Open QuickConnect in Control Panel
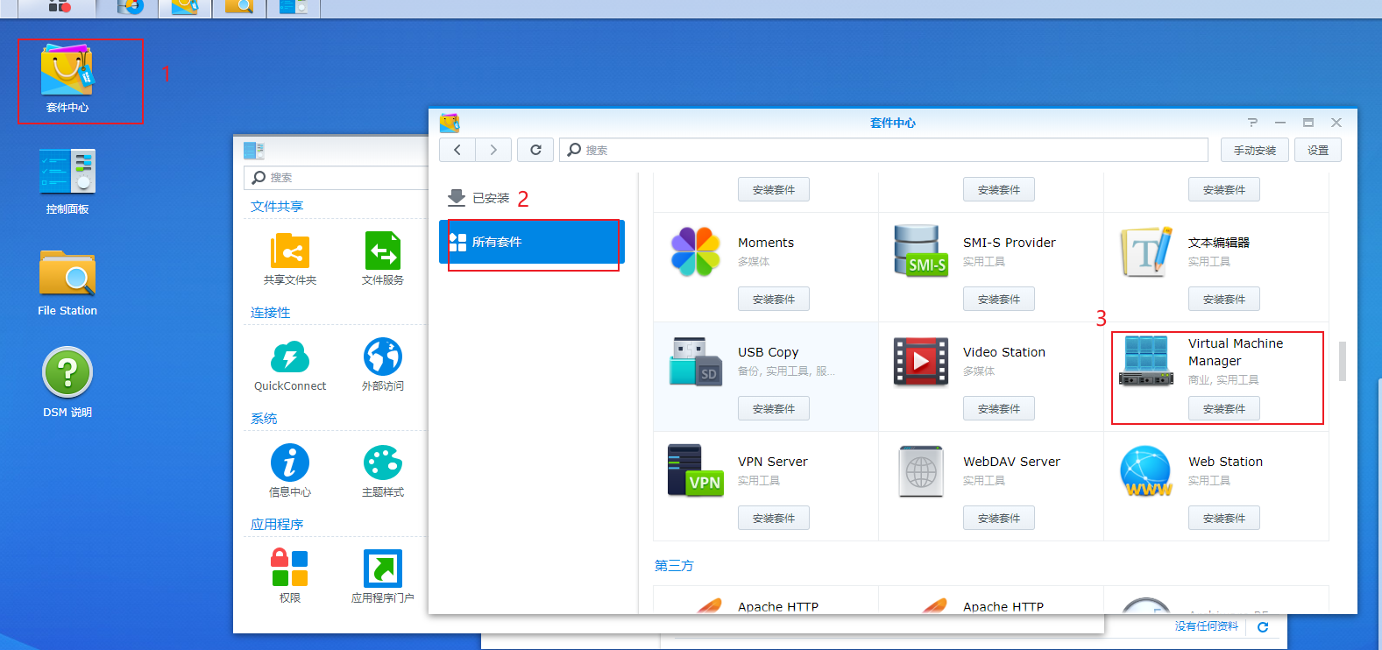Screen dimensions: 1382x650 pos(290,357)
